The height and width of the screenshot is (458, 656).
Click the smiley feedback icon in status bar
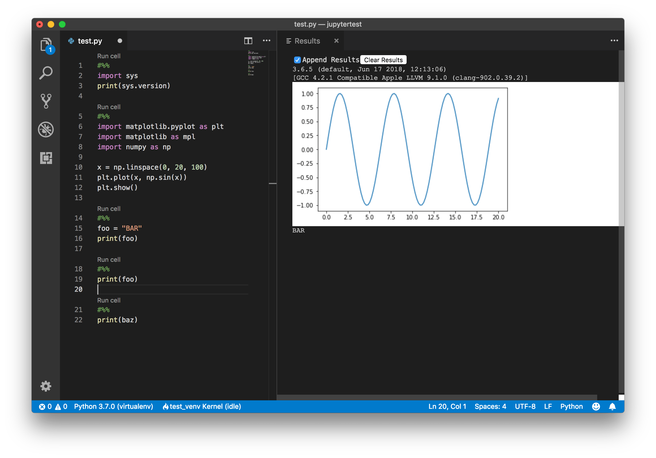pos(596,406)
